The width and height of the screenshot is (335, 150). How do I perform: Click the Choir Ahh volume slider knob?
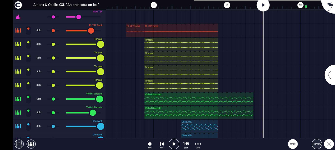click(100, 127)
